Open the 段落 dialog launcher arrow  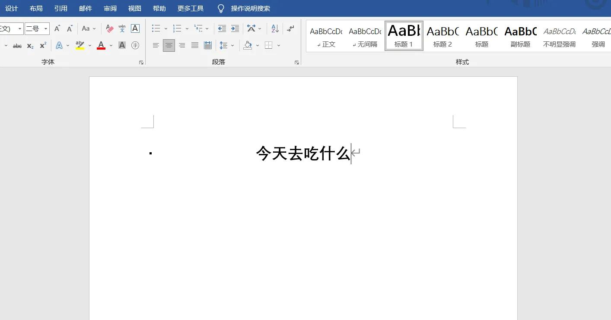pyautogui.click(x=296, y=62)
